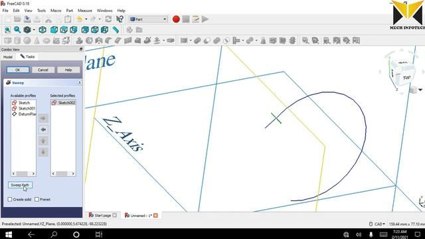This screenshot has height=239, width=425.
Task: Click the Stop macro recording icon
Action: (x=186, y=19)
